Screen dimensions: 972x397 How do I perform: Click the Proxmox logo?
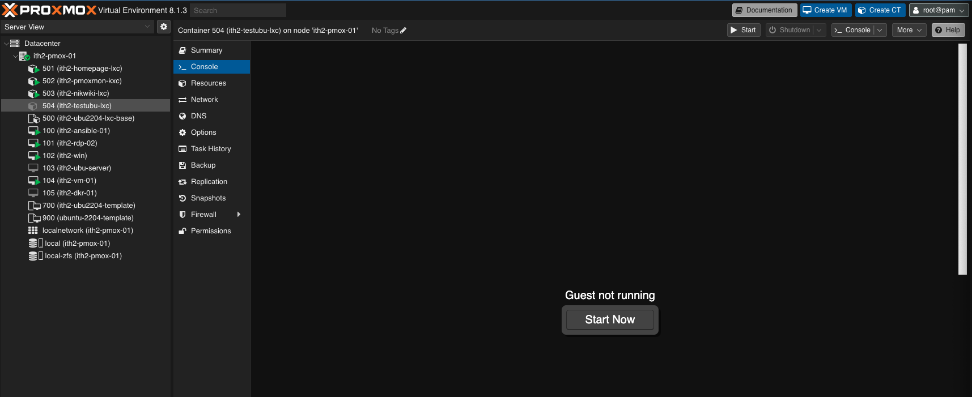[x=49, y=10]
